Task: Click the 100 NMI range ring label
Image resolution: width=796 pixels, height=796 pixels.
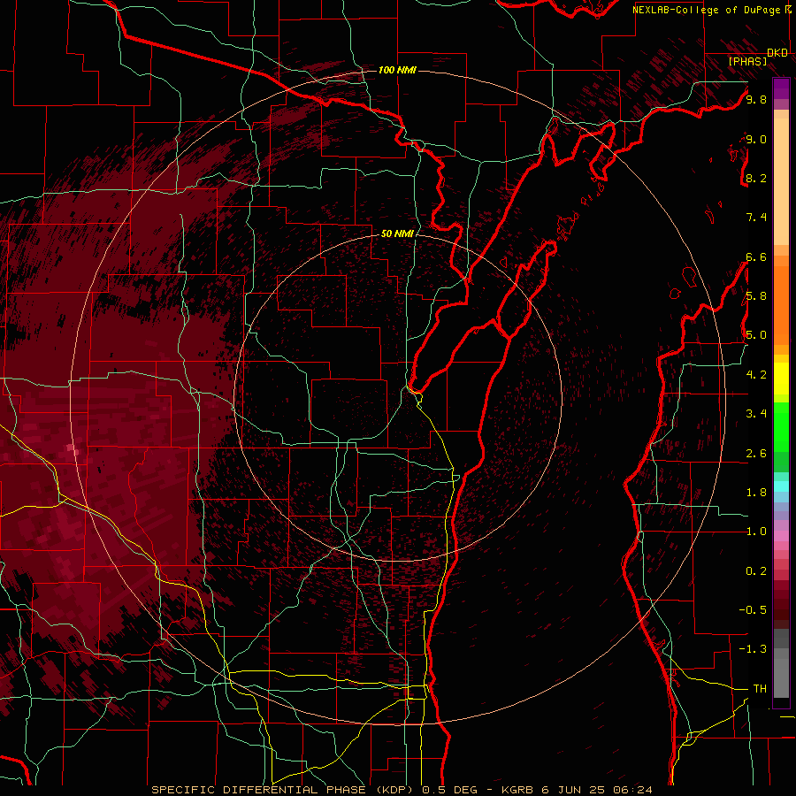Action: pos(397,70)
